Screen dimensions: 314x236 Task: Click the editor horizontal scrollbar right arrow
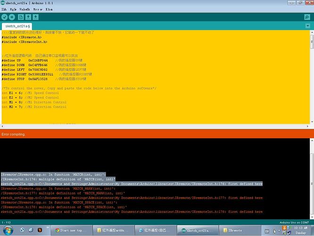307,126
